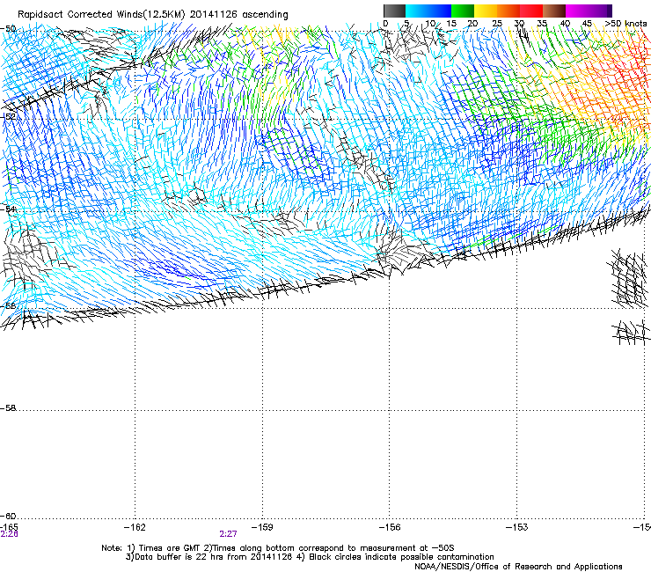Click the legend label '40' under the color bar
Screen dimensions: 651x572
(565, 24)
